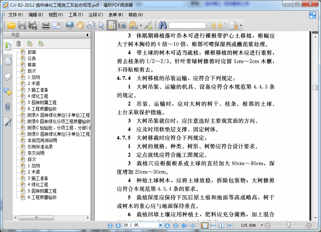Click the full screen monitor icon
This screenshot has width=321, height=232.
click(x=69, y=25)
